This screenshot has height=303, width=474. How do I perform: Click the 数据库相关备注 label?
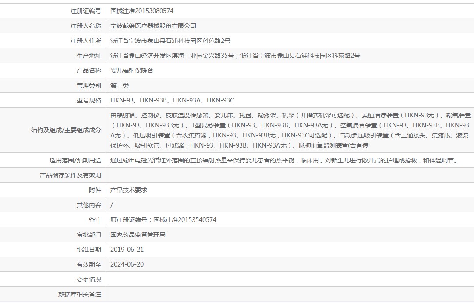point(79,294)
